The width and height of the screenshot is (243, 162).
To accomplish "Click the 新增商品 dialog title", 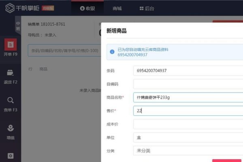I will coord(116,31).
